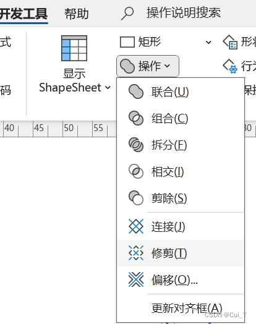Toggle the 操作 operations dropdown button
The image size is (256, 324).
[148, 66]
